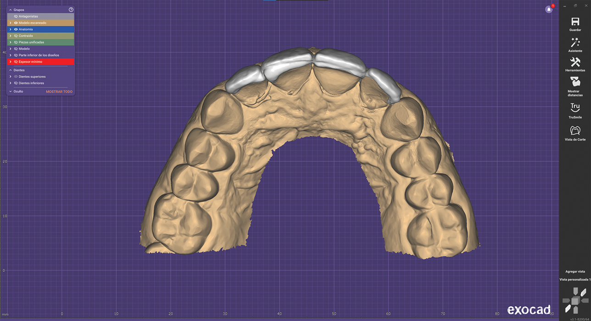Viewport: 591px width, 321px height.
Task: Expand the Dientes superiores tree item
Action: pyautogui.click(x=11, y=77)
